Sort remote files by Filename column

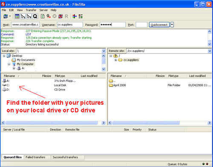tap(127, 76)
